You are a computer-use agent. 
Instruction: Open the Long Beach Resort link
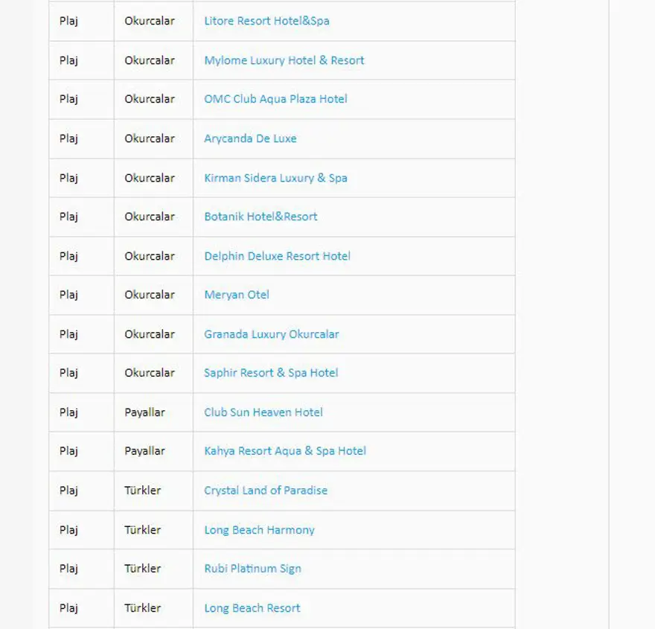(252, 608)
